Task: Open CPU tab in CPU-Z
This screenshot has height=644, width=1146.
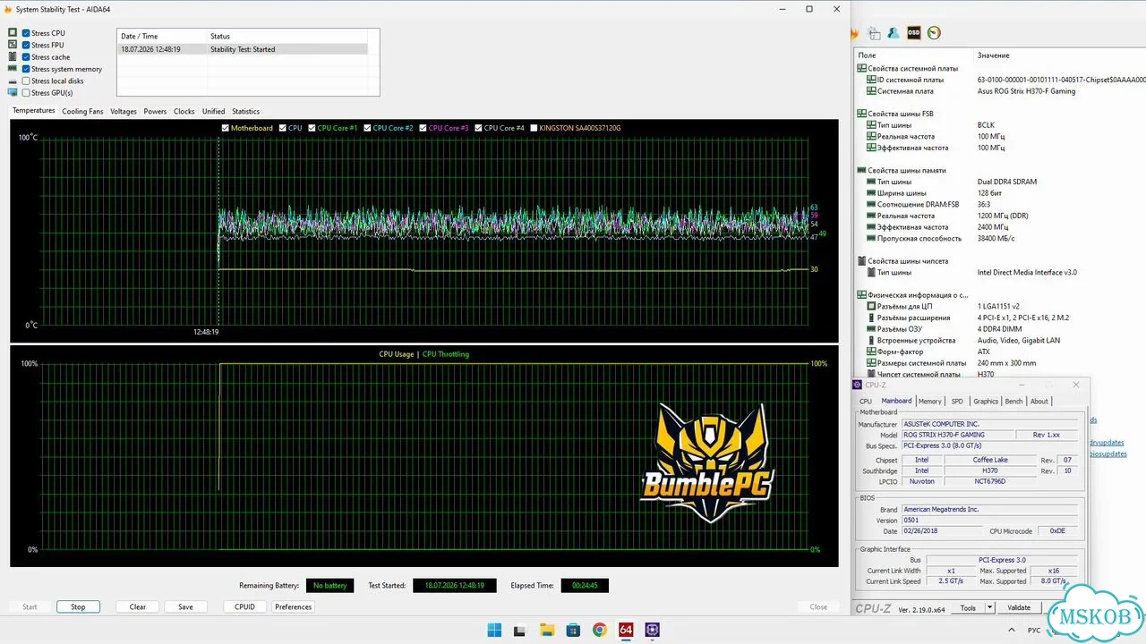Action: pos(866,402)
